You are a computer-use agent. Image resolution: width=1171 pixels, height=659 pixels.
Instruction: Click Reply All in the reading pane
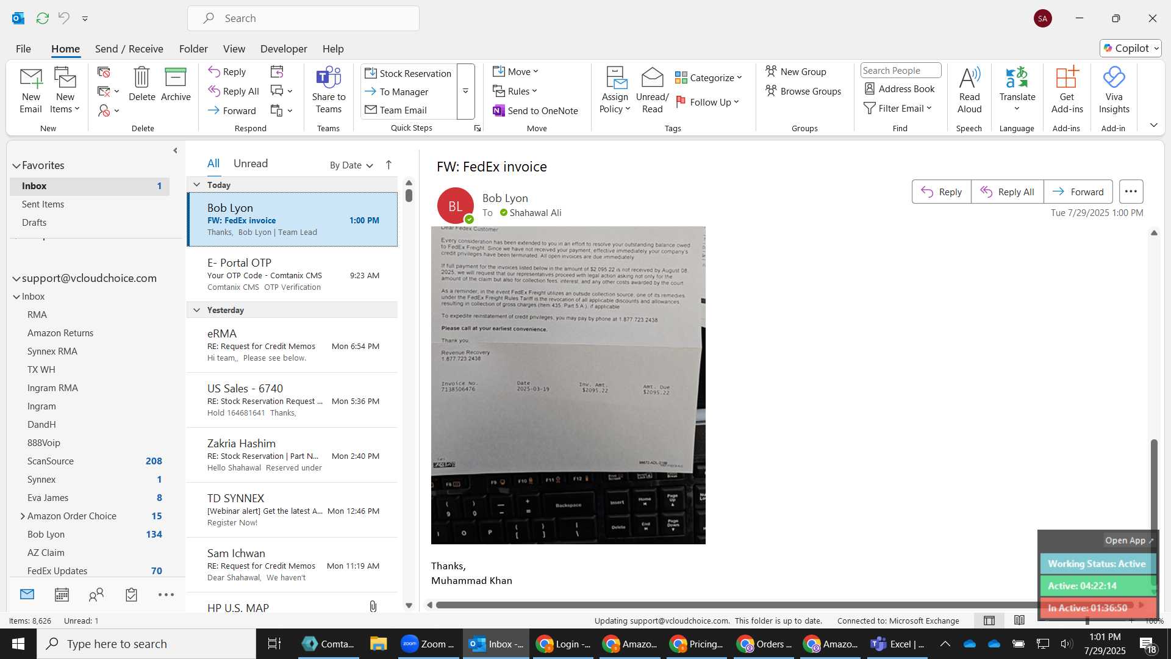pyautogui.click(x=1008, y=192)
